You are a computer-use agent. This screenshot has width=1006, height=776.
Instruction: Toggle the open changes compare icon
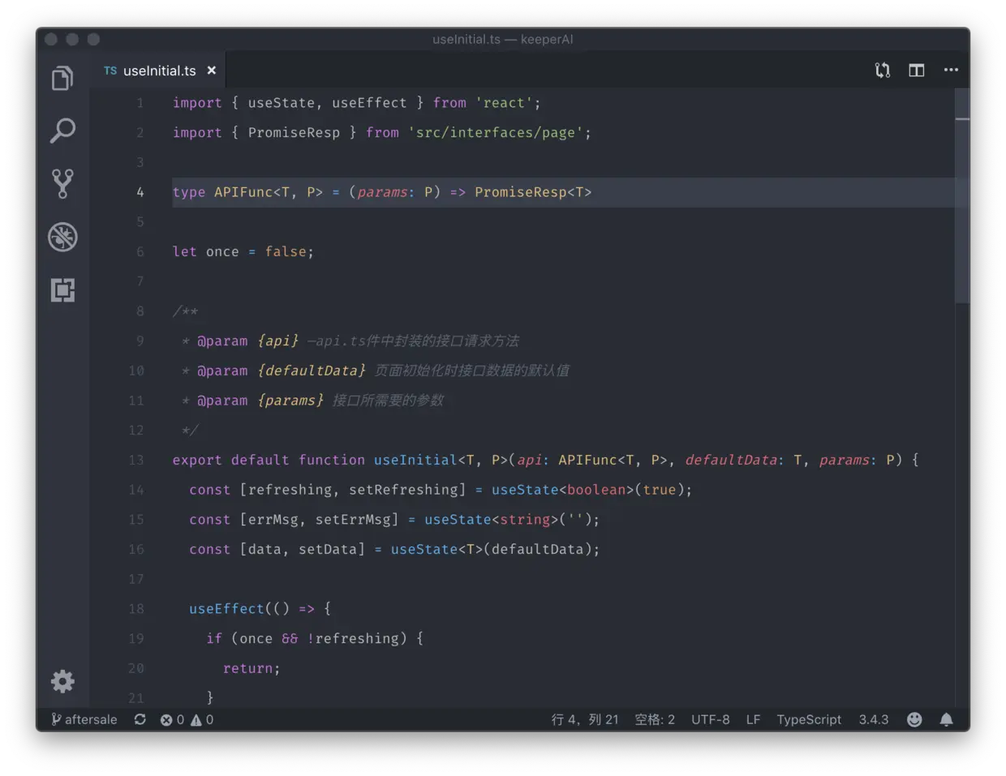pyautogui.click(x=882, y=70)
